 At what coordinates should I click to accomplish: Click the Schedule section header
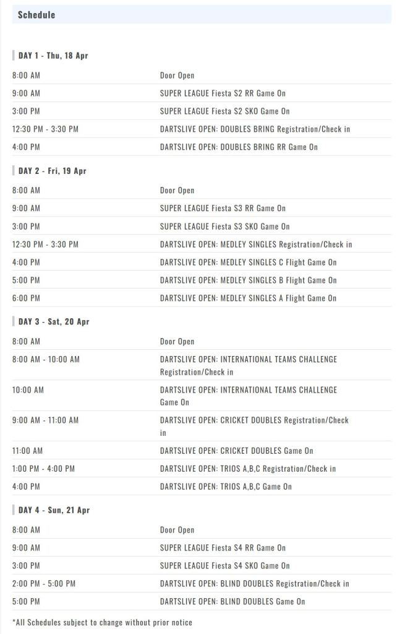[x=36, y=14]
